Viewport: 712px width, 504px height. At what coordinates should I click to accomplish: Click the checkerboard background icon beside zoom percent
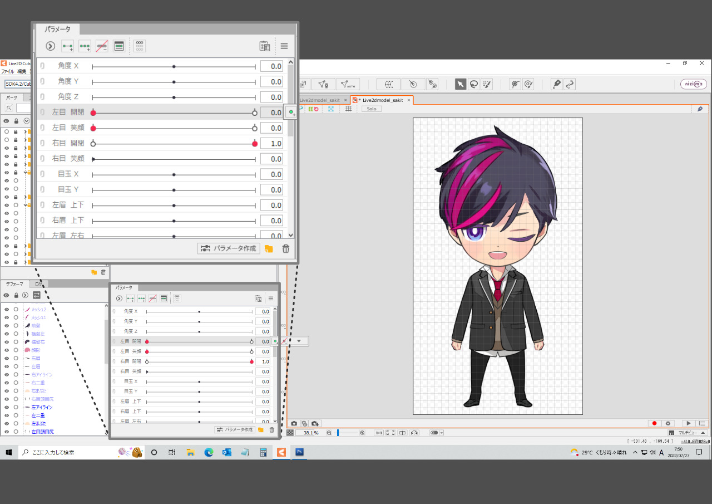point(290,433)
